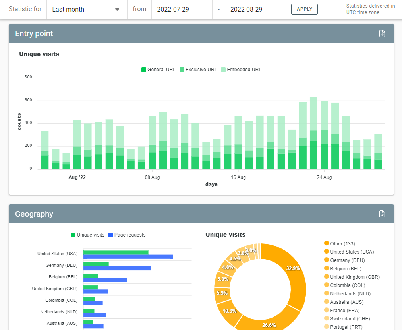Download the Geography statistics export

coord(382,214)
